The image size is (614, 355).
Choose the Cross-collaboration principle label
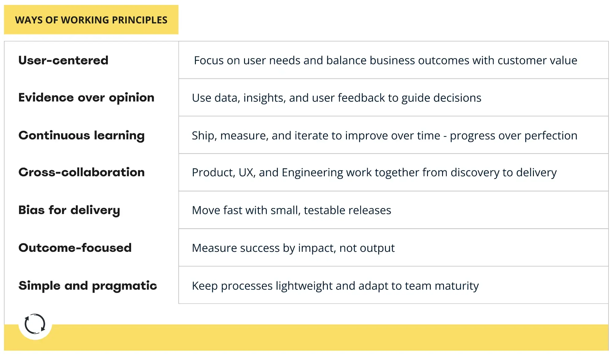[81, 172]
